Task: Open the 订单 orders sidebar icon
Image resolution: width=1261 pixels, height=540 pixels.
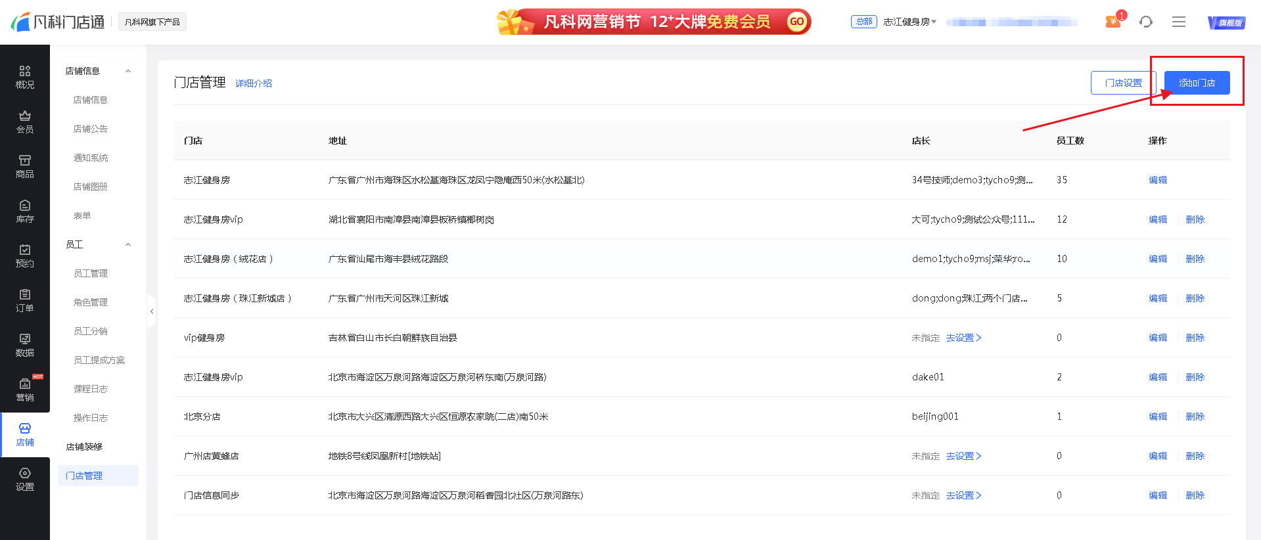Action: click(x=25, y=301)
